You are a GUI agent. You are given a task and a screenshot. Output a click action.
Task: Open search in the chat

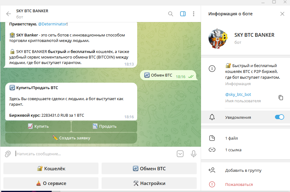tap(171, 14)
